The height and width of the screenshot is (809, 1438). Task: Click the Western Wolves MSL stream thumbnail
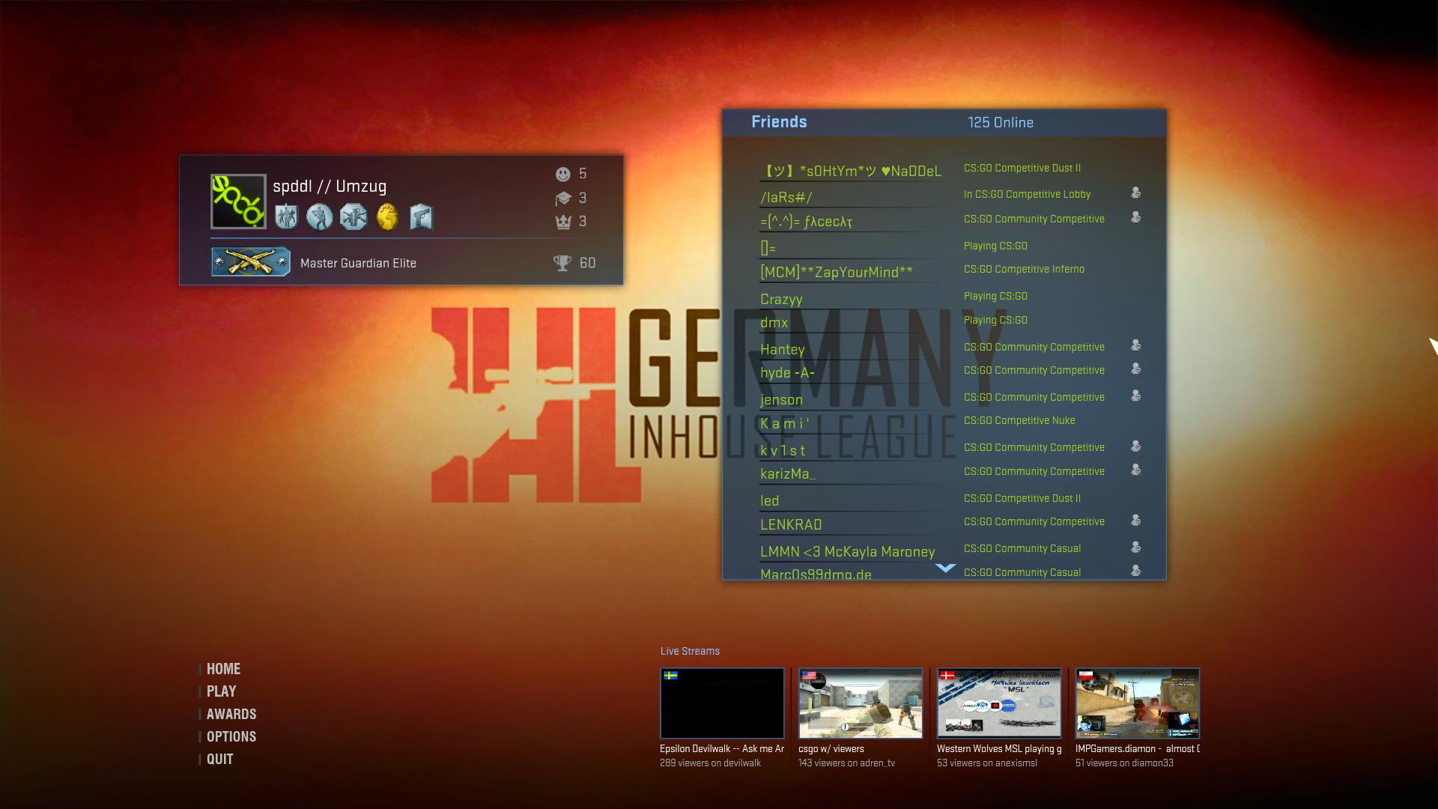click(999, 703)
